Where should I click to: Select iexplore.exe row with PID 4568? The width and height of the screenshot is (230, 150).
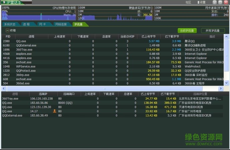coord(113,54)
